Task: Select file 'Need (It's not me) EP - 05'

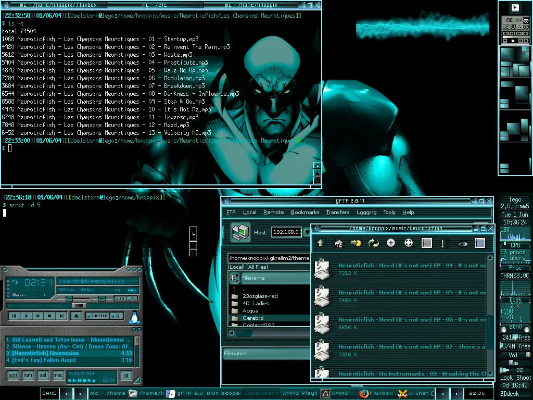Action: point(400,296)
